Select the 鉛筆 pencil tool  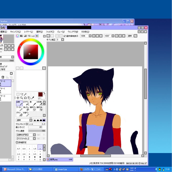(x=19, y=103)
